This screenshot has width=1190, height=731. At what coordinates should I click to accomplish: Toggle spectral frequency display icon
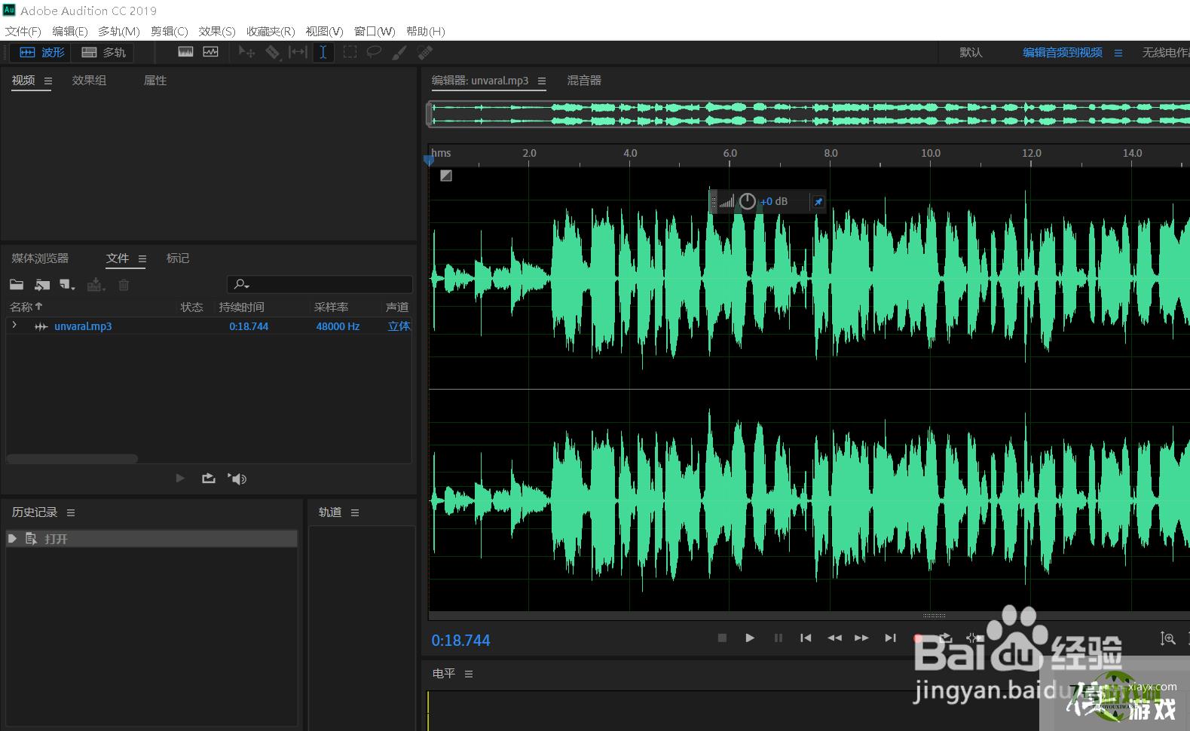coord(185,52)
